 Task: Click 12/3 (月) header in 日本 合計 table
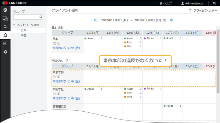coord(93,33)
